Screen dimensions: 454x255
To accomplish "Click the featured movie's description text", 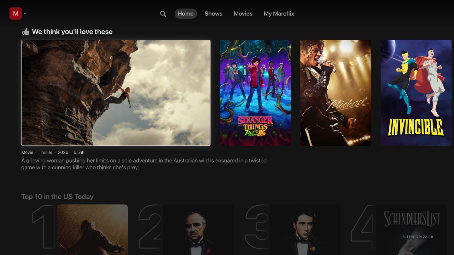I will point(144,164).
